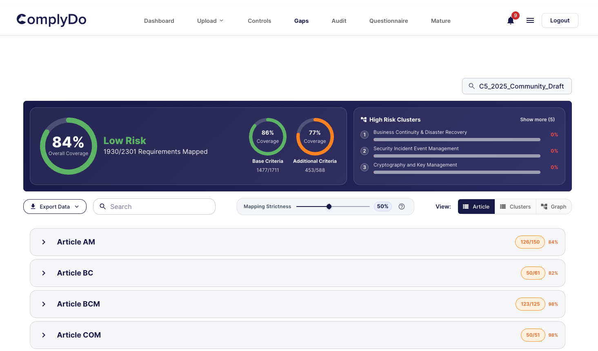This screenshot has width=598, height=351.
Task: Switch to Article view
Action: click(476, 207)
